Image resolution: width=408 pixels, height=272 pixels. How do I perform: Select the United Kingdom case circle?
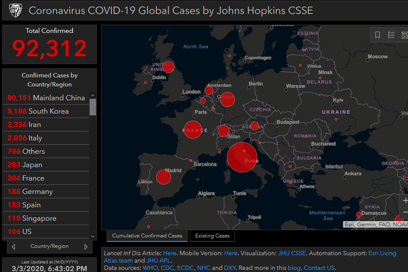coord(169,67)
